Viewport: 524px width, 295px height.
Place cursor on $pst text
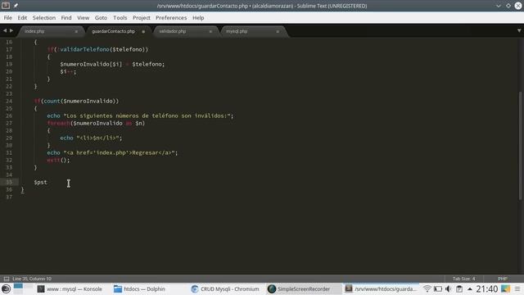coord(40,182)
